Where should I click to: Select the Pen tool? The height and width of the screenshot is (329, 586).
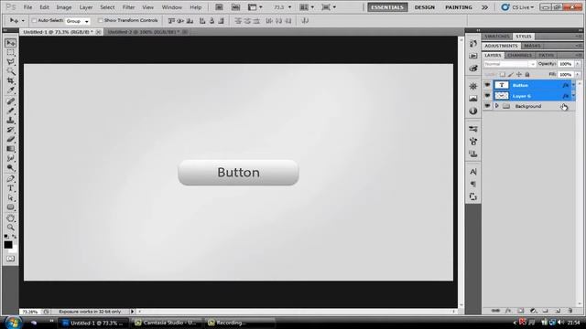pos(10,179)
